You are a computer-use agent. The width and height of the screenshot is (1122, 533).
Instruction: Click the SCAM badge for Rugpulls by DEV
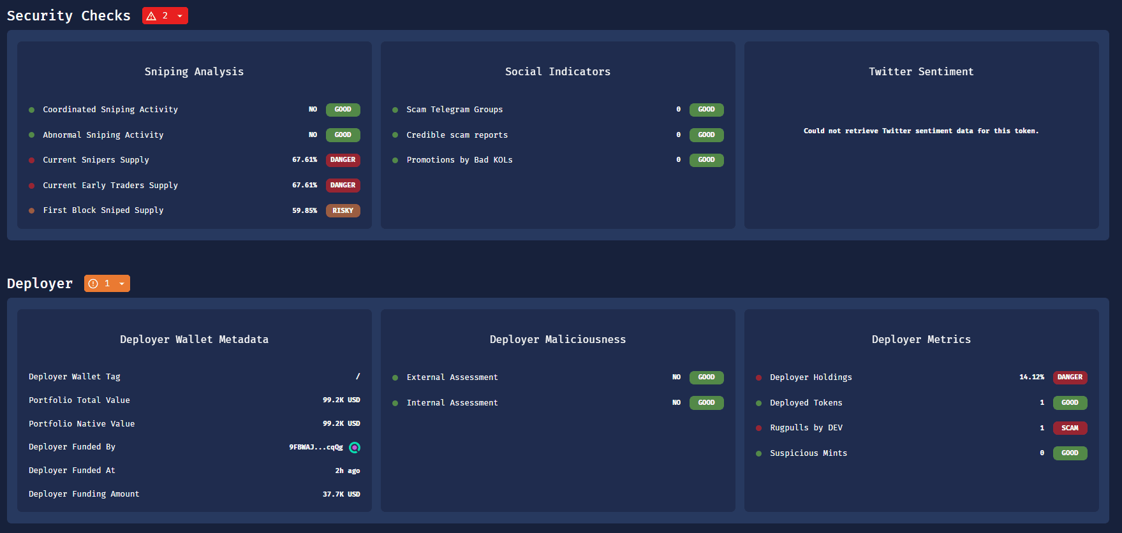pos(1070,428)
